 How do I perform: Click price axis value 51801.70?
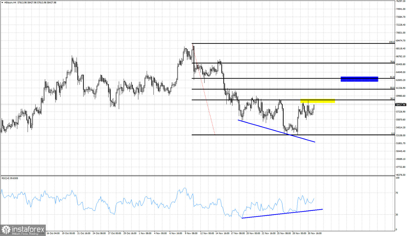401,143
